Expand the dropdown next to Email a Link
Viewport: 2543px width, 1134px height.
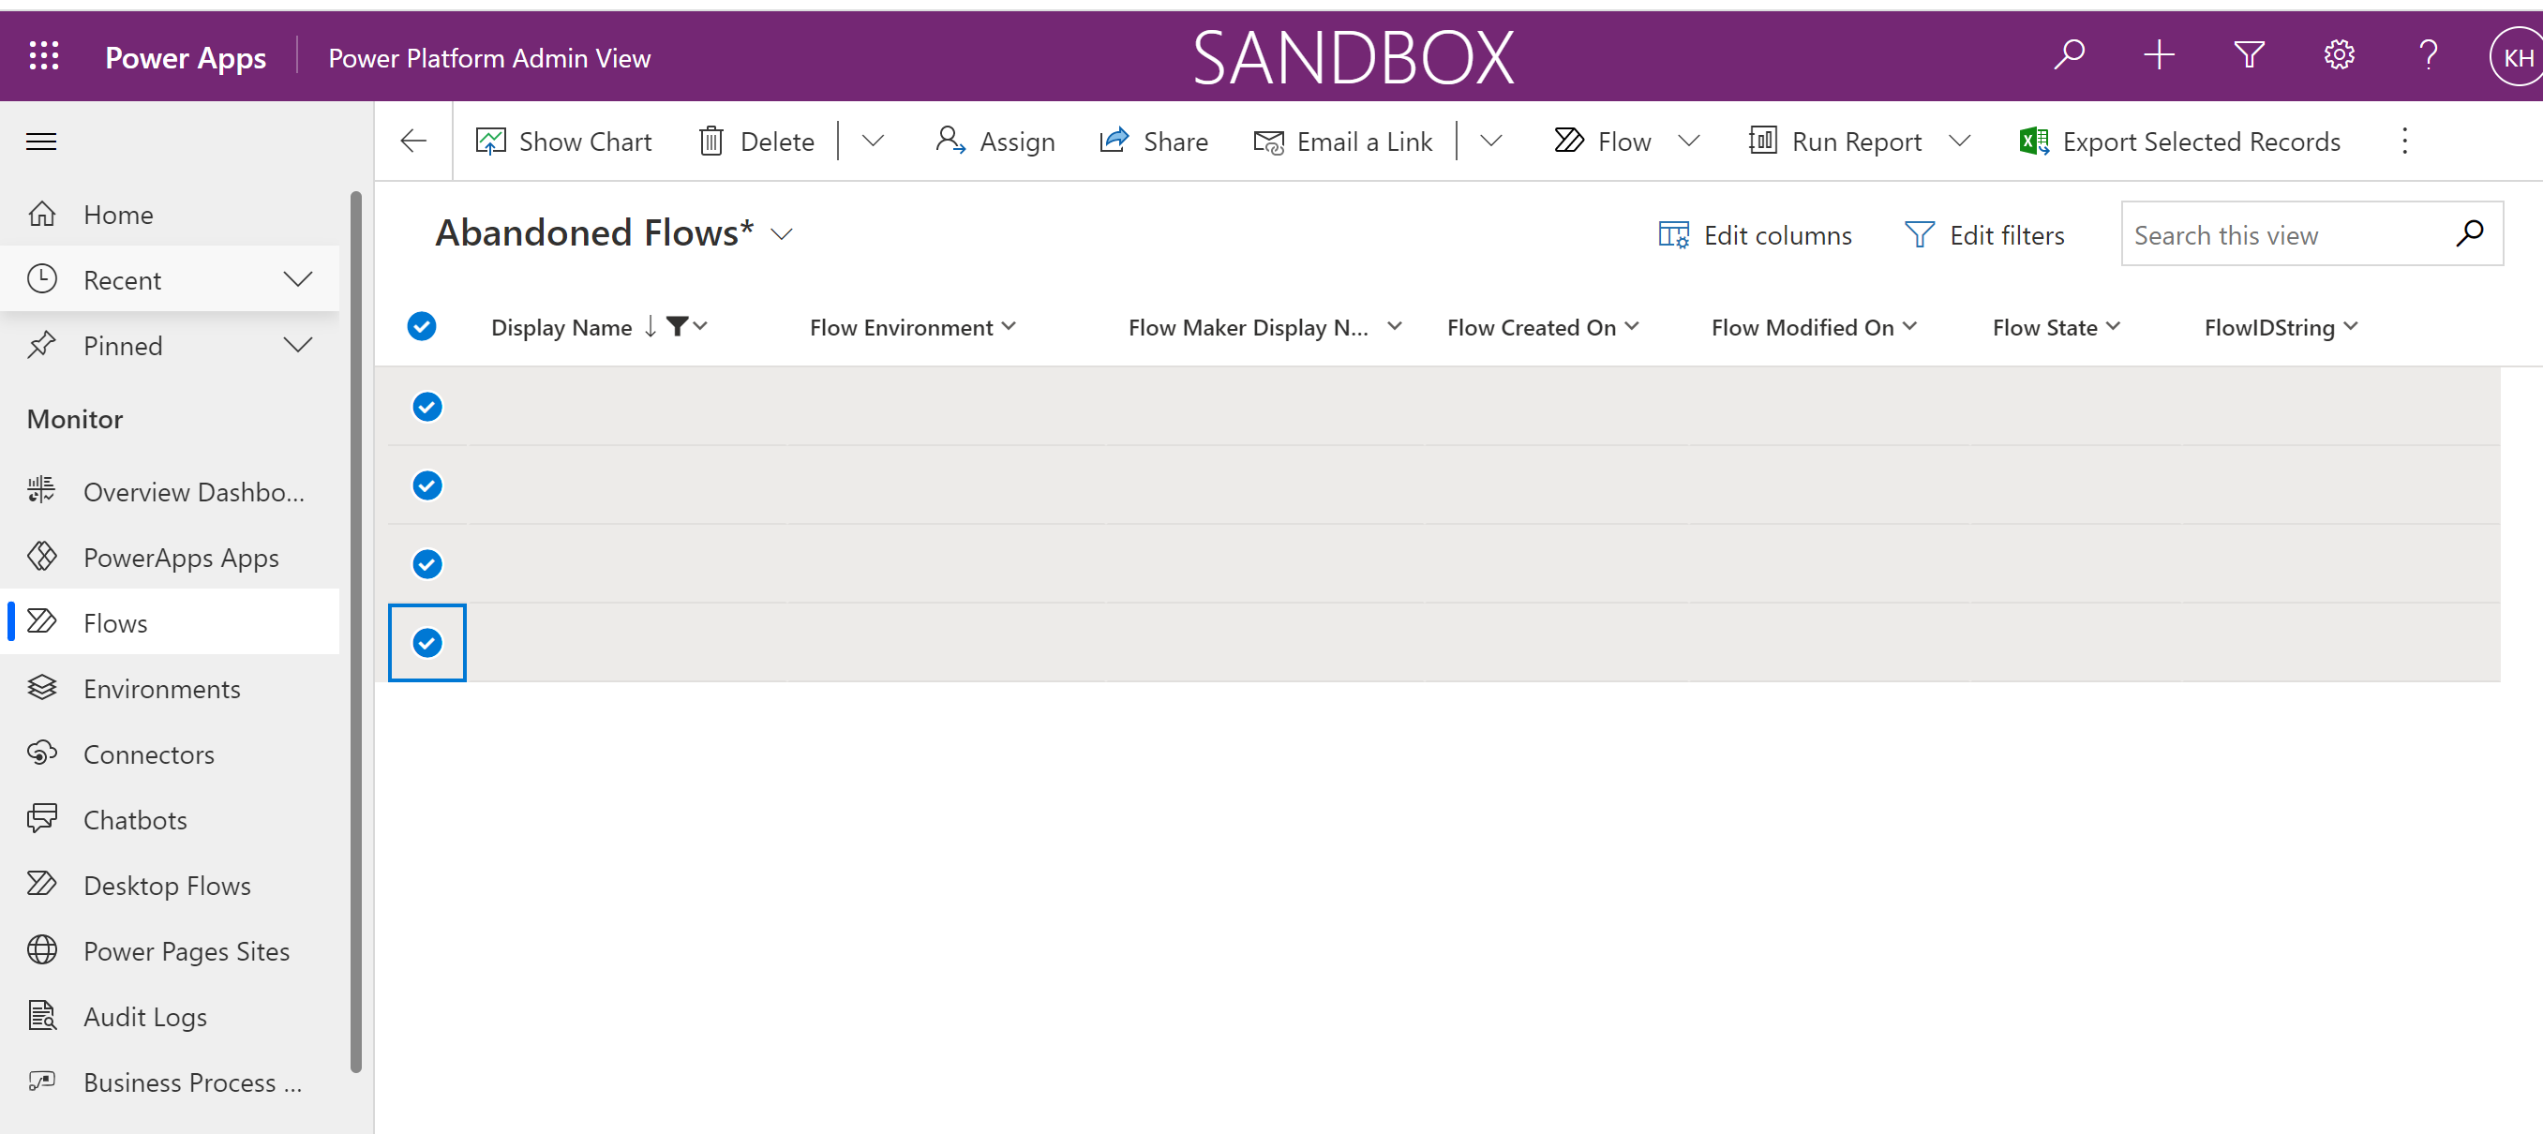tap(1490, 142)
